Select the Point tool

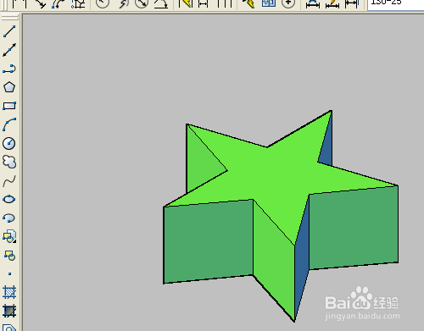click(x=9, y=273)
